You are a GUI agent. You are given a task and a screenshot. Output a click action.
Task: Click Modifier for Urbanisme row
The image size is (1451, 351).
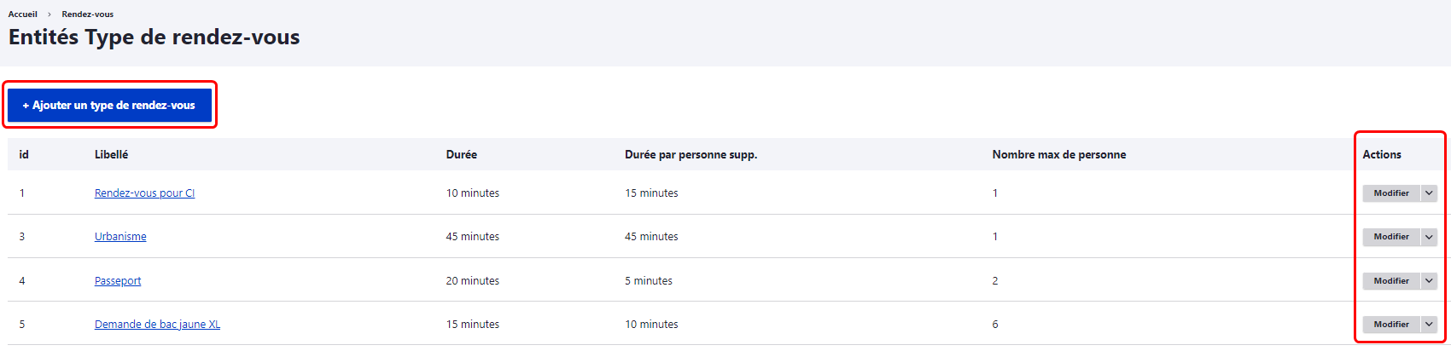pos(1390,237)
